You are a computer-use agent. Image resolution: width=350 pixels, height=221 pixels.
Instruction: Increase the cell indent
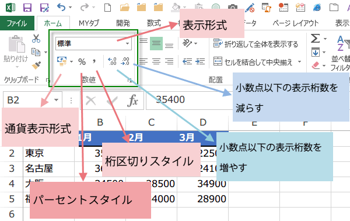click(x=200, y=61)
